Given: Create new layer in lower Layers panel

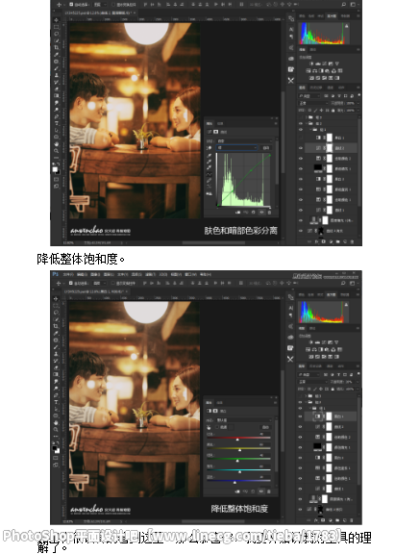Looking at the screenshot, I should click(x=344, y=520).
